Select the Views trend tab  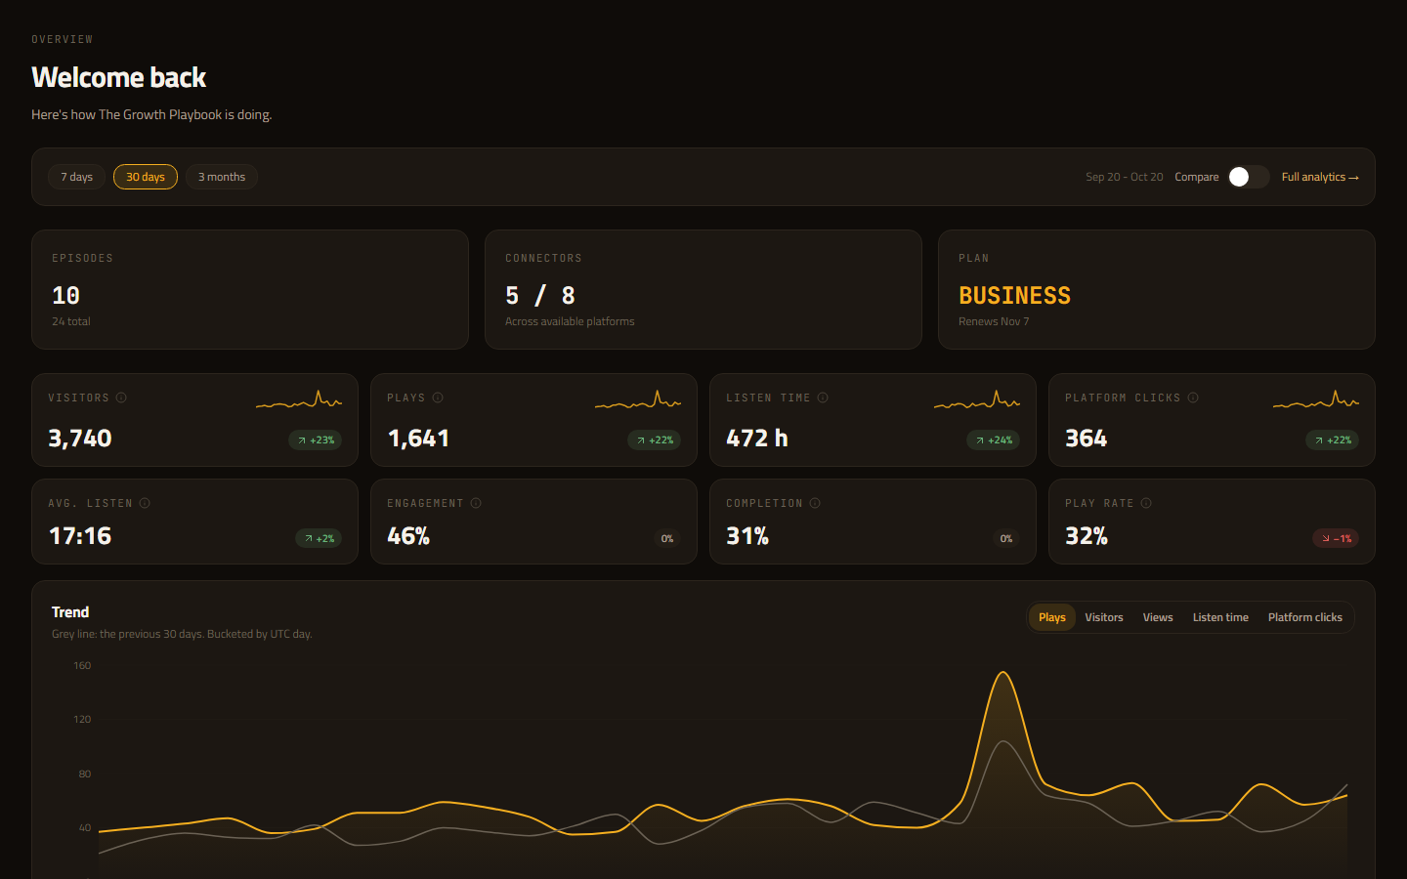(1158, 617)
